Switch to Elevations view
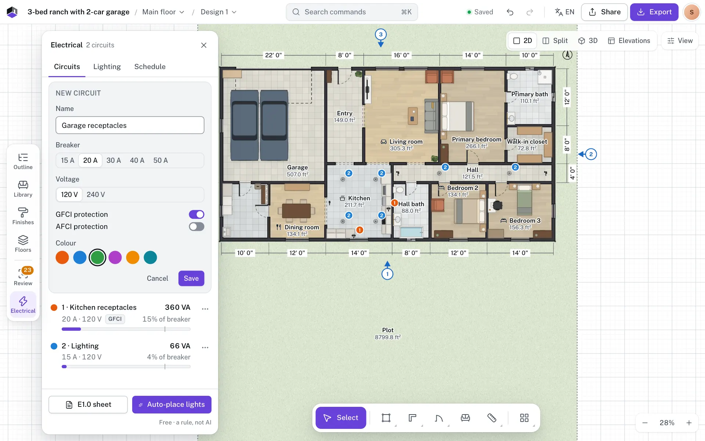705x441 pixels. (629, 41)
